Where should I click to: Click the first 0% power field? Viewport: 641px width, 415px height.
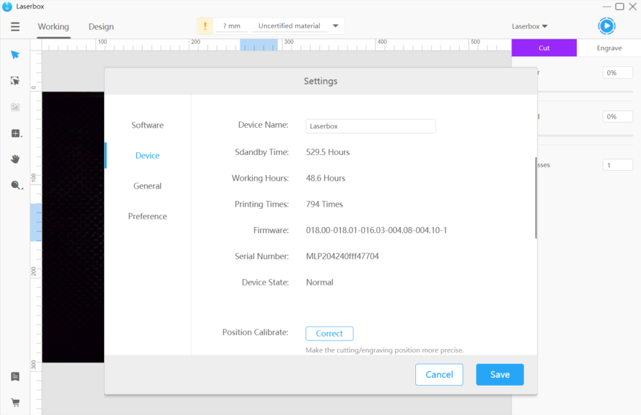[x=617, y=73]
